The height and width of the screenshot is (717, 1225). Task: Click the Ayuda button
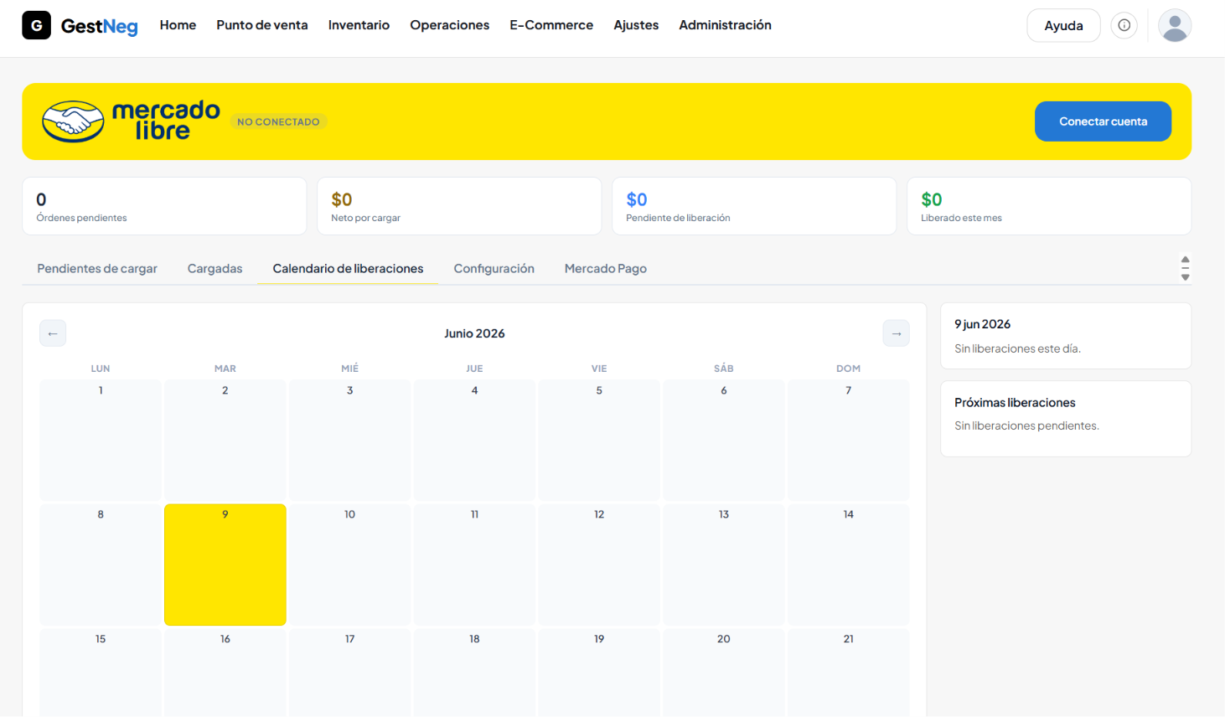(1063, 25)
